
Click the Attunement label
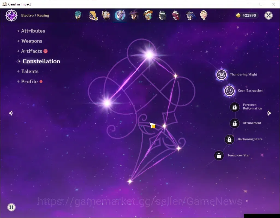[252, 123]
